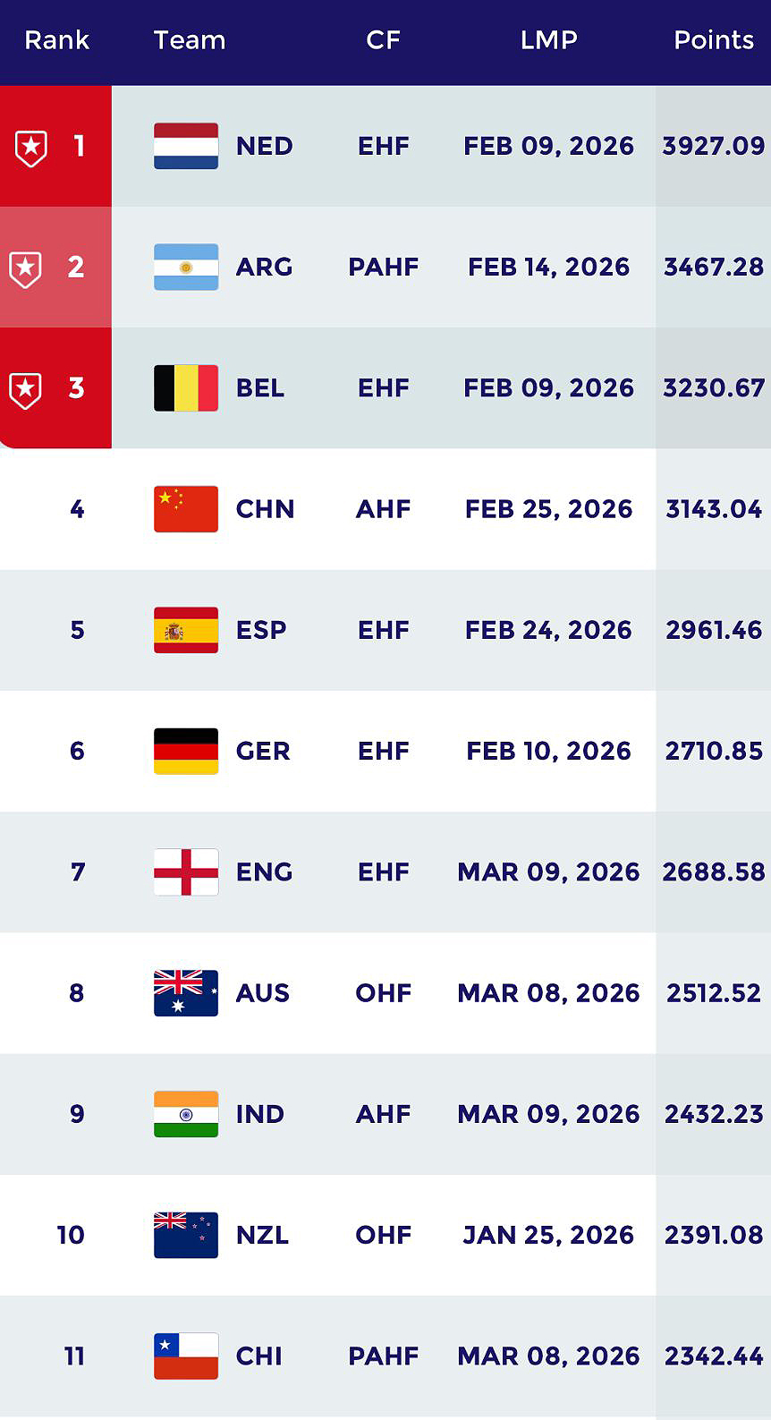The image size is (771, 1420).
Task: Sort by the Points column header
Action: (713, 40)
